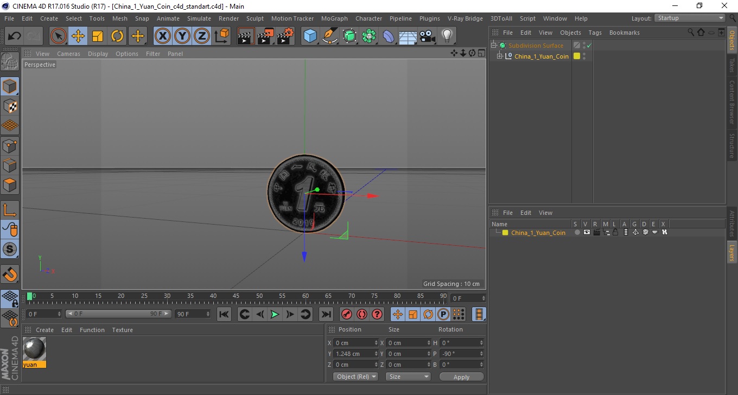The height and width of the screenshot is (395, 738).
Task: Click China_1_Yuan_Coin yellow layer swatch
Action: (577, 56)
